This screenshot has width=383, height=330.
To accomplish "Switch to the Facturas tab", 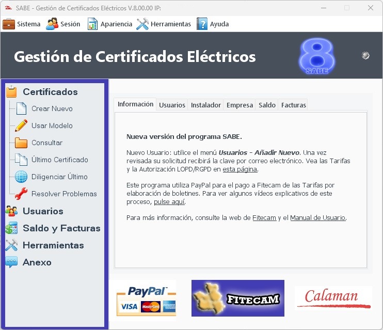I will point(293,105).
